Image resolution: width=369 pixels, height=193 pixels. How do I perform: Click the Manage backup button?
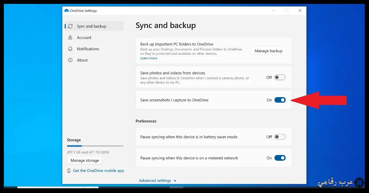coord(268,51)
